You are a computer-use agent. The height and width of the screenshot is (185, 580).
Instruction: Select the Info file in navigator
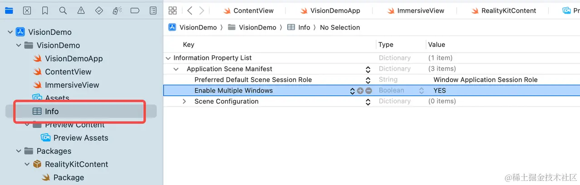(x=52, y=112)
